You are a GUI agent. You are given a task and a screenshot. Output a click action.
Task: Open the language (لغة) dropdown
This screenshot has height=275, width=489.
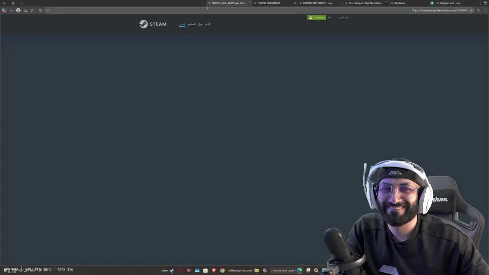click(330, 18)
